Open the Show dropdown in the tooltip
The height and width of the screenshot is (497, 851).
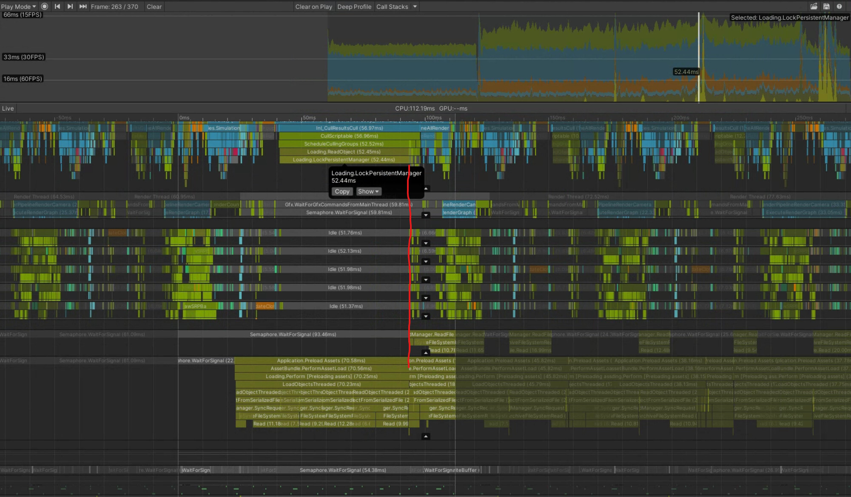(x=368, y=191)
